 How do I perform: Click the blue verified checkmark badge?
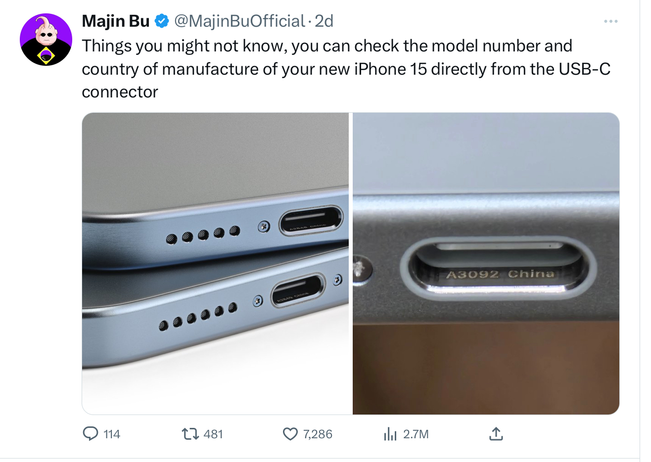162,21
